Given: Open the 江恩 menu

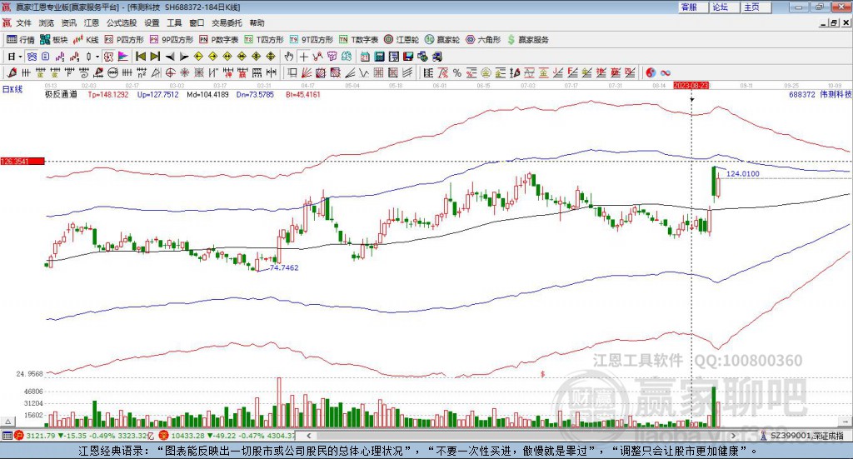Looking at the screenshot, I should (x=92, y=22).
